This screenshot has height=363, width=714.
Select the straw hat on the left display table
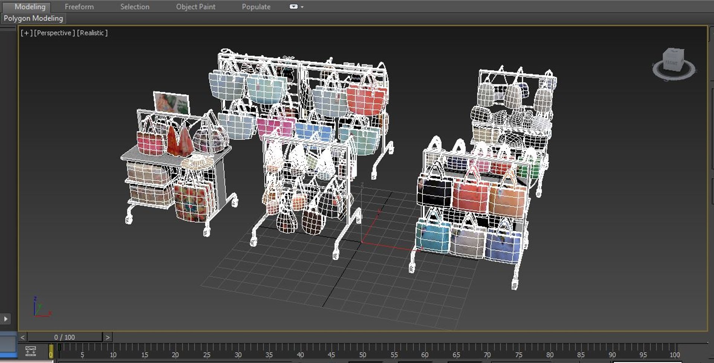(197, 162)
